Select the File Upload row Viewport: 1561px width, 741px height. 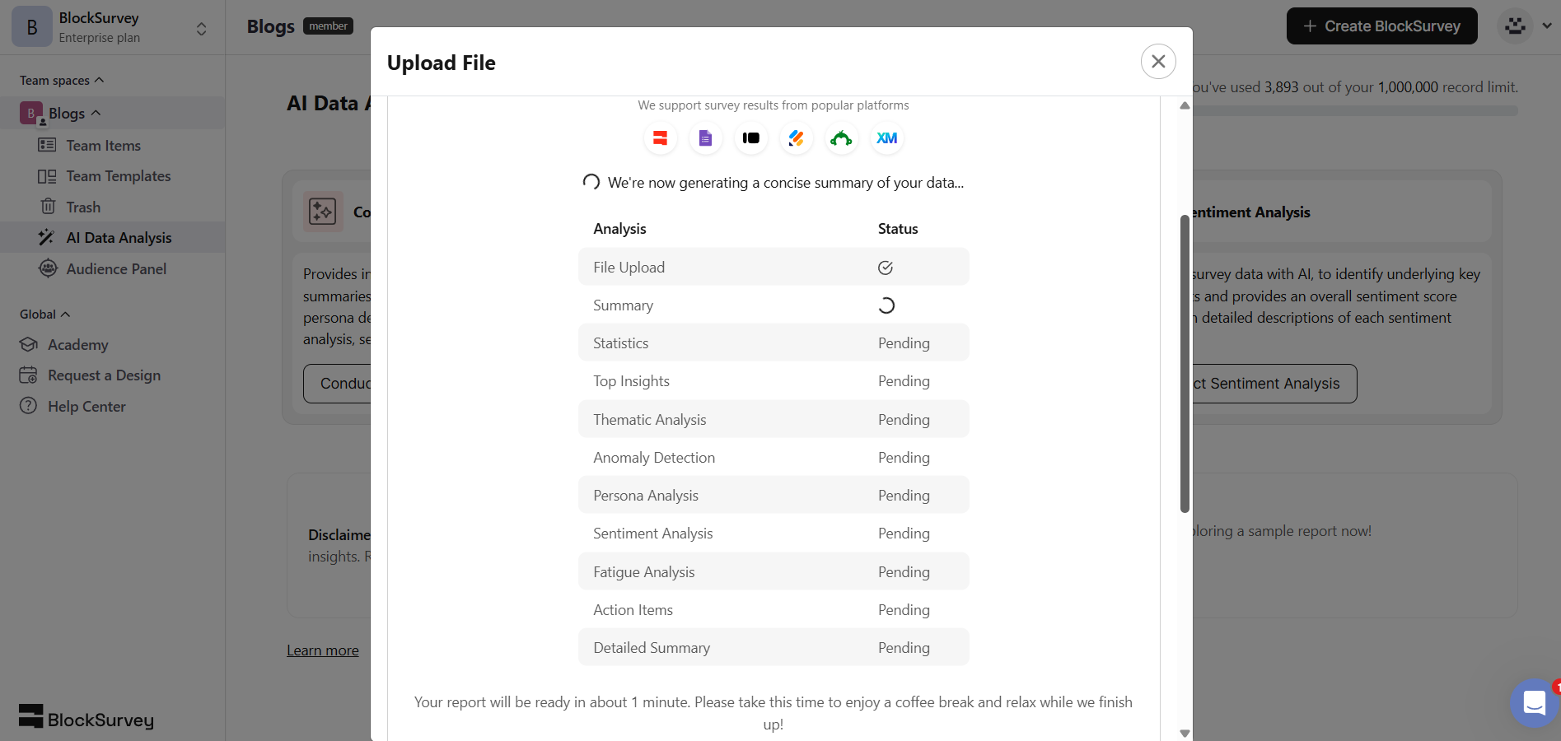point(773,267)
